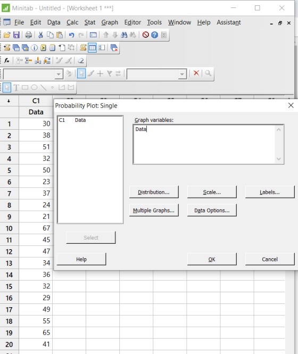Image resolution: width=298 pixels, height=354 pixels.
Task: Click the blue Help question mark icon
Action: [155, 35]
